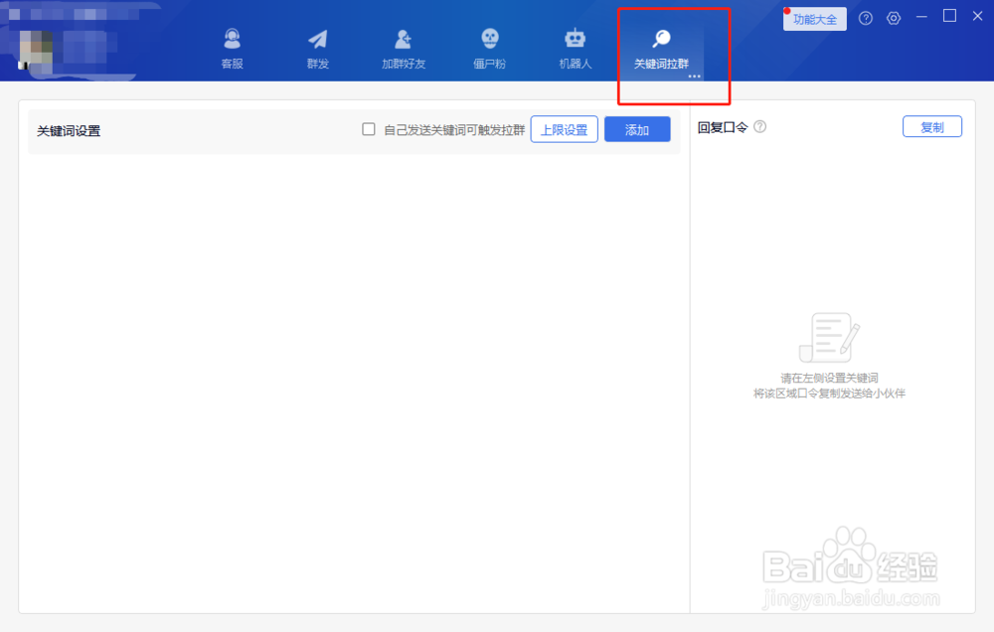Open the title bar question mark help icon

point(867,17)
